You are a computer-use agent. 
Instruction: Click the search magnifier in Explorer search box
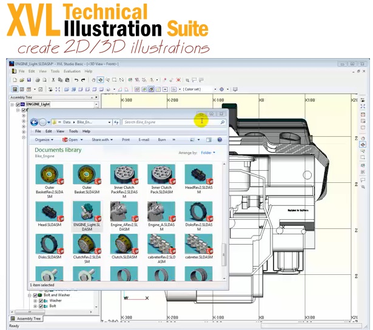(223, 122)
